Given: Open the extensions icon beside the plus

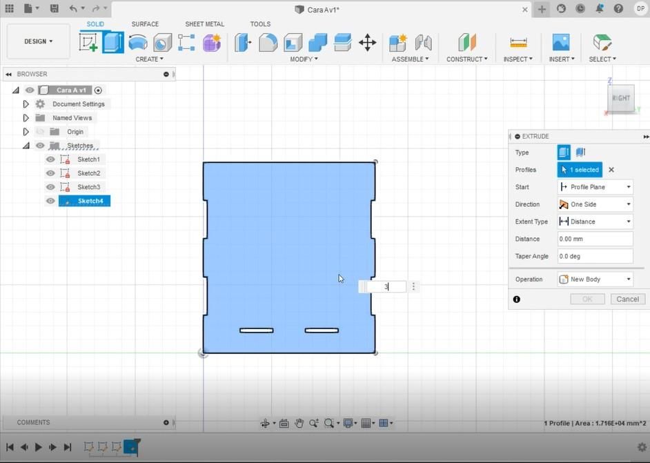Looking at the screenshot, I should coord(561,9).
